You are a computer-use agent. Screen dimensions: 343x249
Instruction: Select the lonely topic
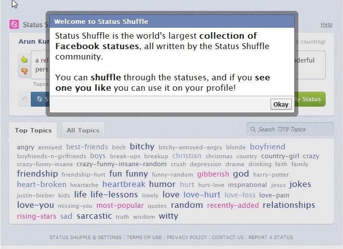pyautogui.click(x=150, y=195)
